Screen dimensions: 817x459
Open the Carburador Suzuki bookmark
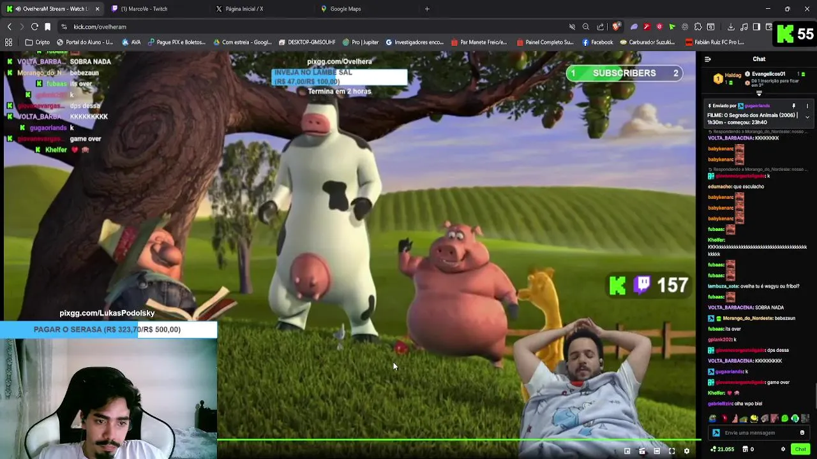coord(646,42)
